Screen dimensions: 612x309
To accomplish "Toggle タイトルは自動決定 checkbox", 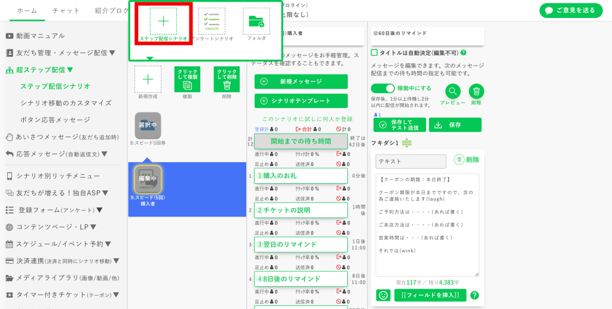I will point(374,52).
